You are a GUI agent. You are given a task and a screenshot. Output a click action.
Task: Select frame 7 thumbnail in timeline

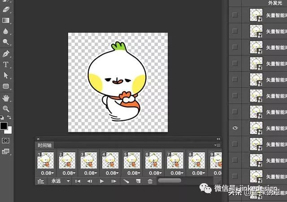(175, 160)
